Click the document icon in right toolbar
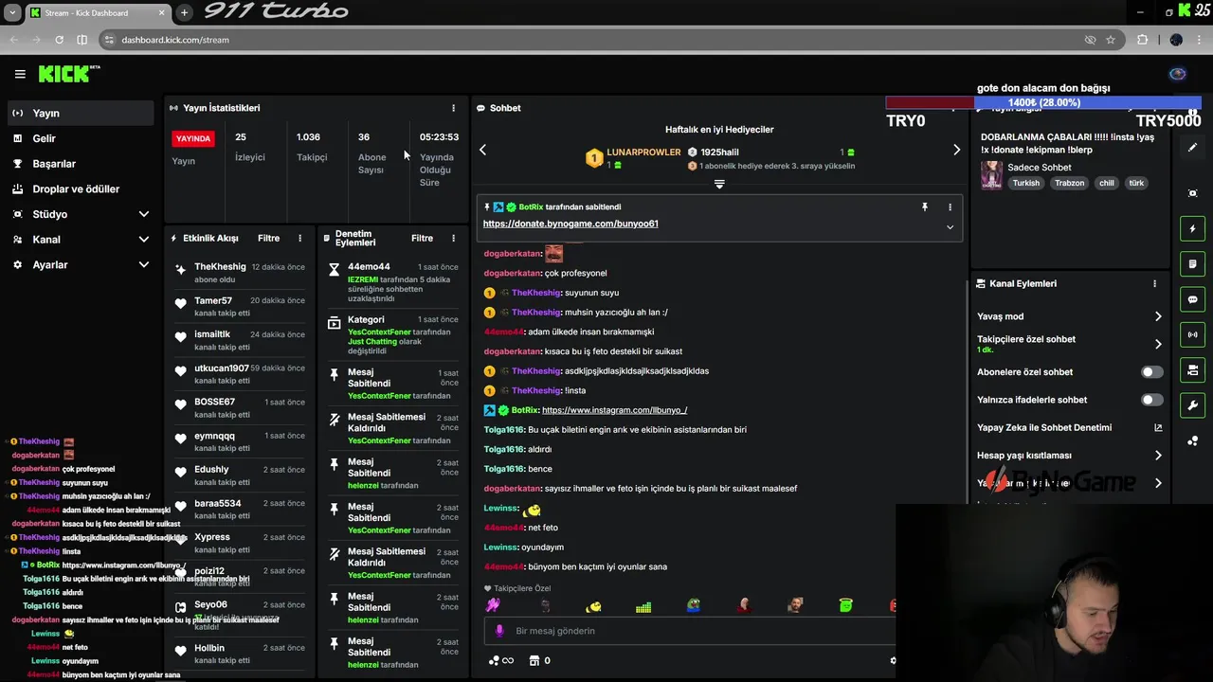 [x=1192, y=263]
